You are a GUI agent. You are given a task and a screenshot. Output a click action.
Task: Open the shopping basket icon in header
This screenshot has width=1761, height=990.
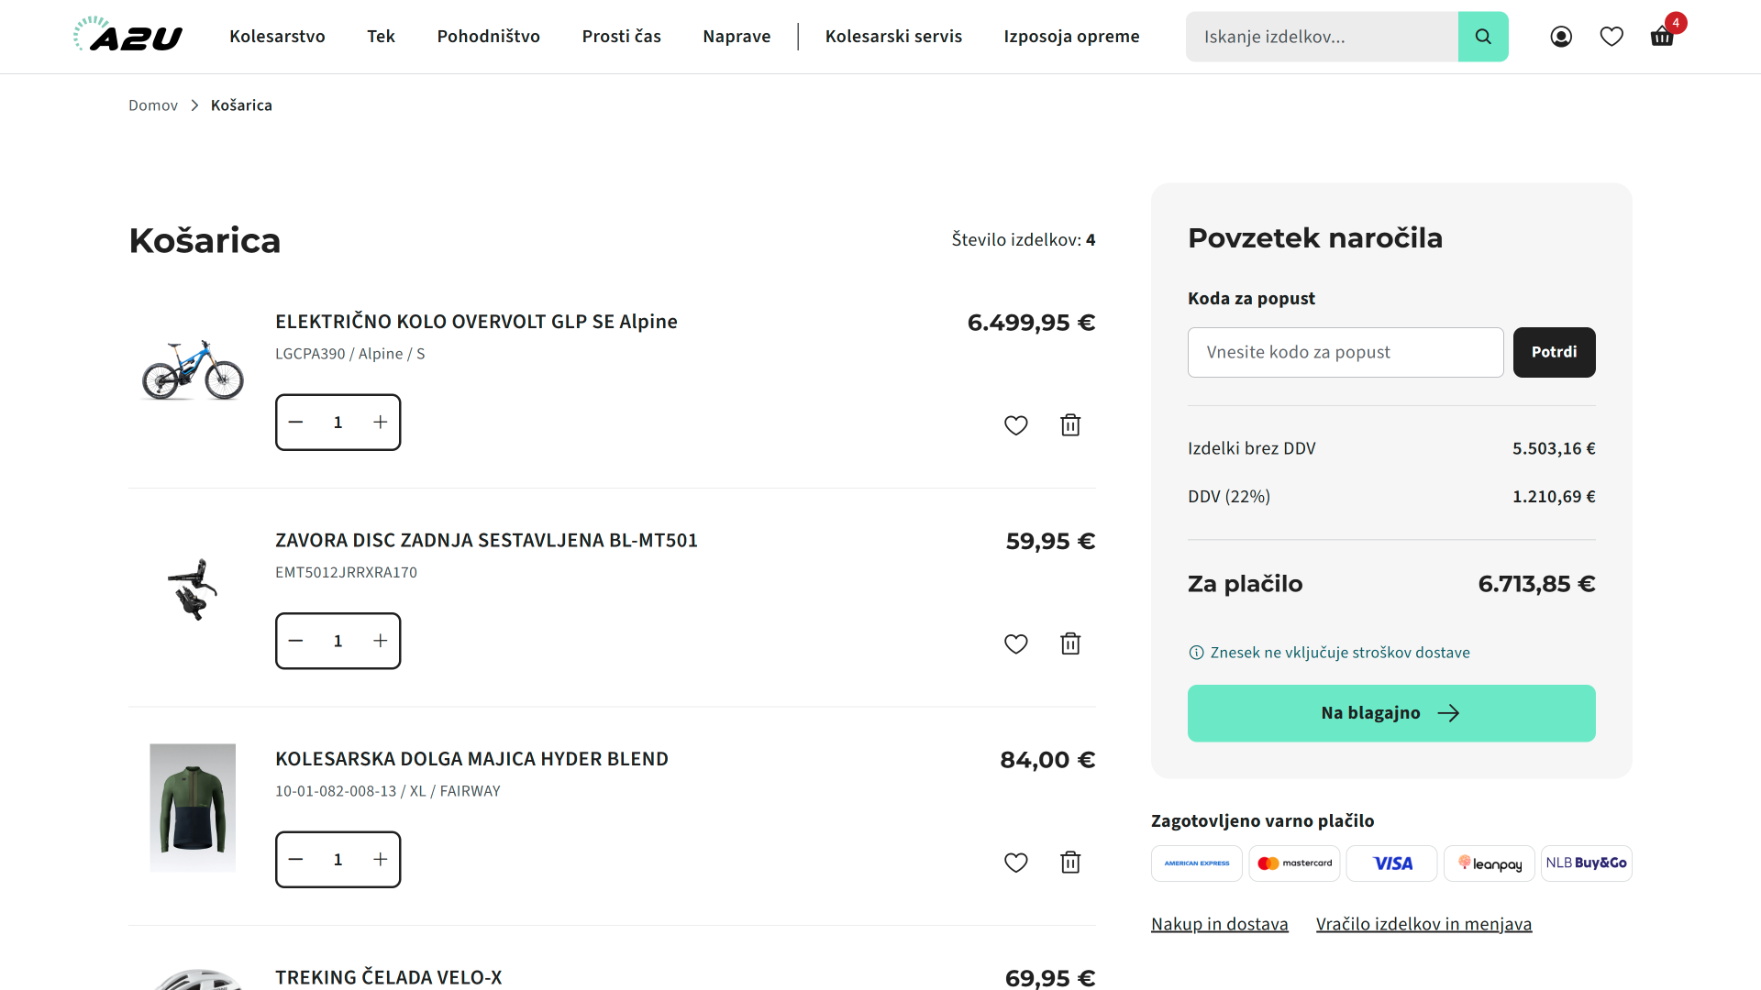click(1661, 37)
